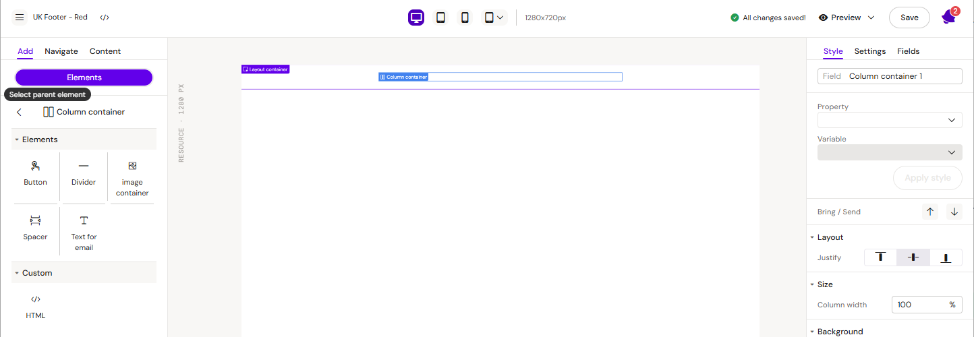Insert custom HTML element
Screen dimensions: 974x337
coord(36,306)
